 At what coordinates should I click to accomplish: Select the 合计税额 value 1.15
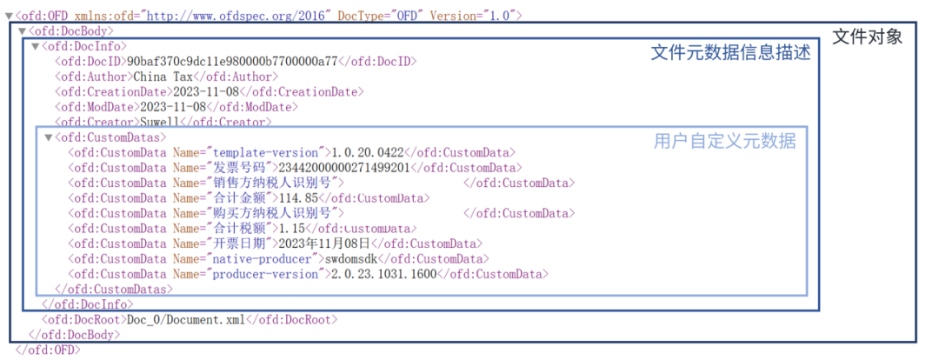pyautogui.click(x=290, y=228)
